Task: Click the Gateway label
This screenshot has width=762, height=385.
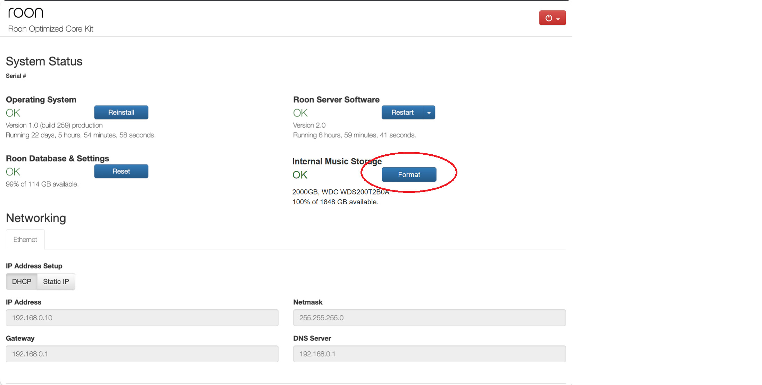Action: 20,338
